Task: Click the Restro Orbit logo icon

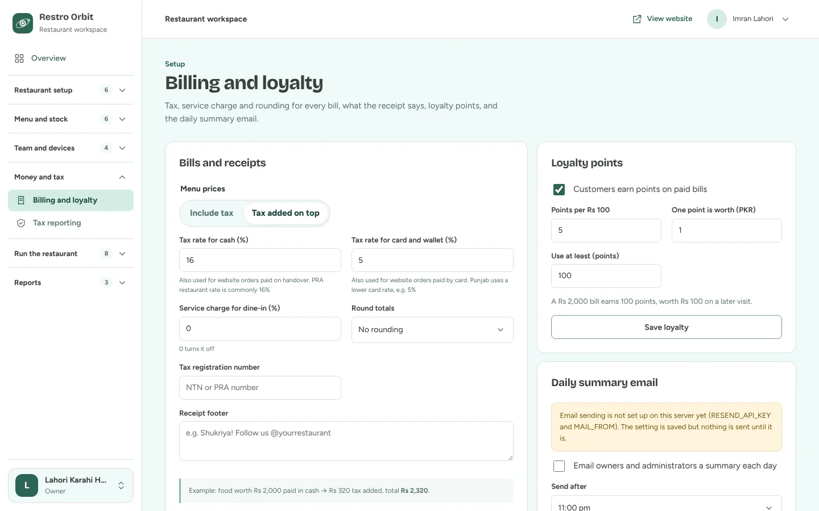Action: tap(23, 23)
